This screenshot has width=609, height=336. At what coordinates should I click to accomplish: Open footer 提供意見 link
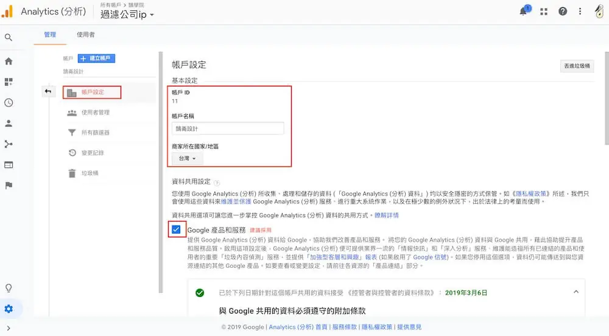click(x=409, y=327)
